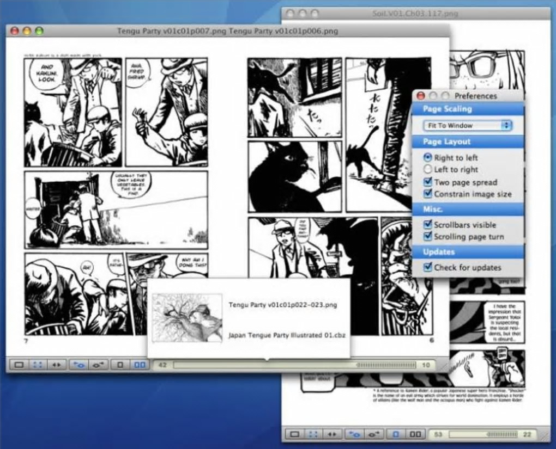Uncheck Two page spread checkbox

(x=428, y=182)
